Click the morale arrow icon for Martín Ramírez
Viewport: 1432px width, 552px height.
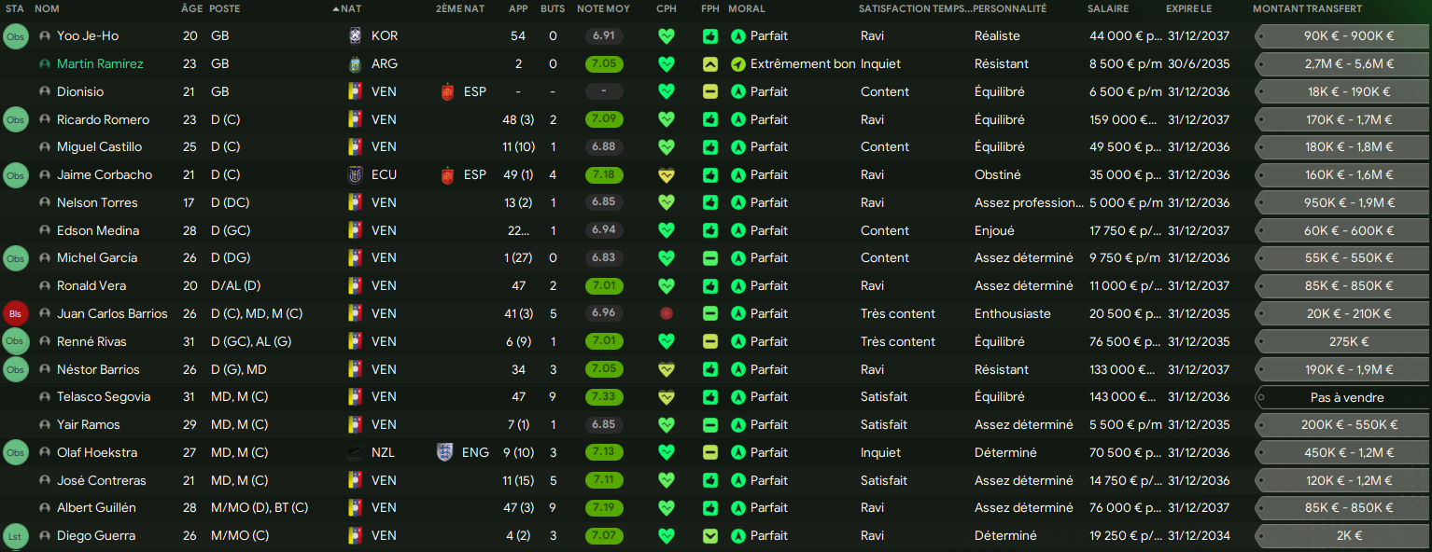click(738, 64)
